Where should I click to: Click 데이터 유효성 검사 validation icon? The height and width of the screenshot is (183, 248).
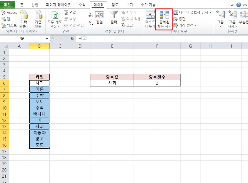[x=176, y=13]
